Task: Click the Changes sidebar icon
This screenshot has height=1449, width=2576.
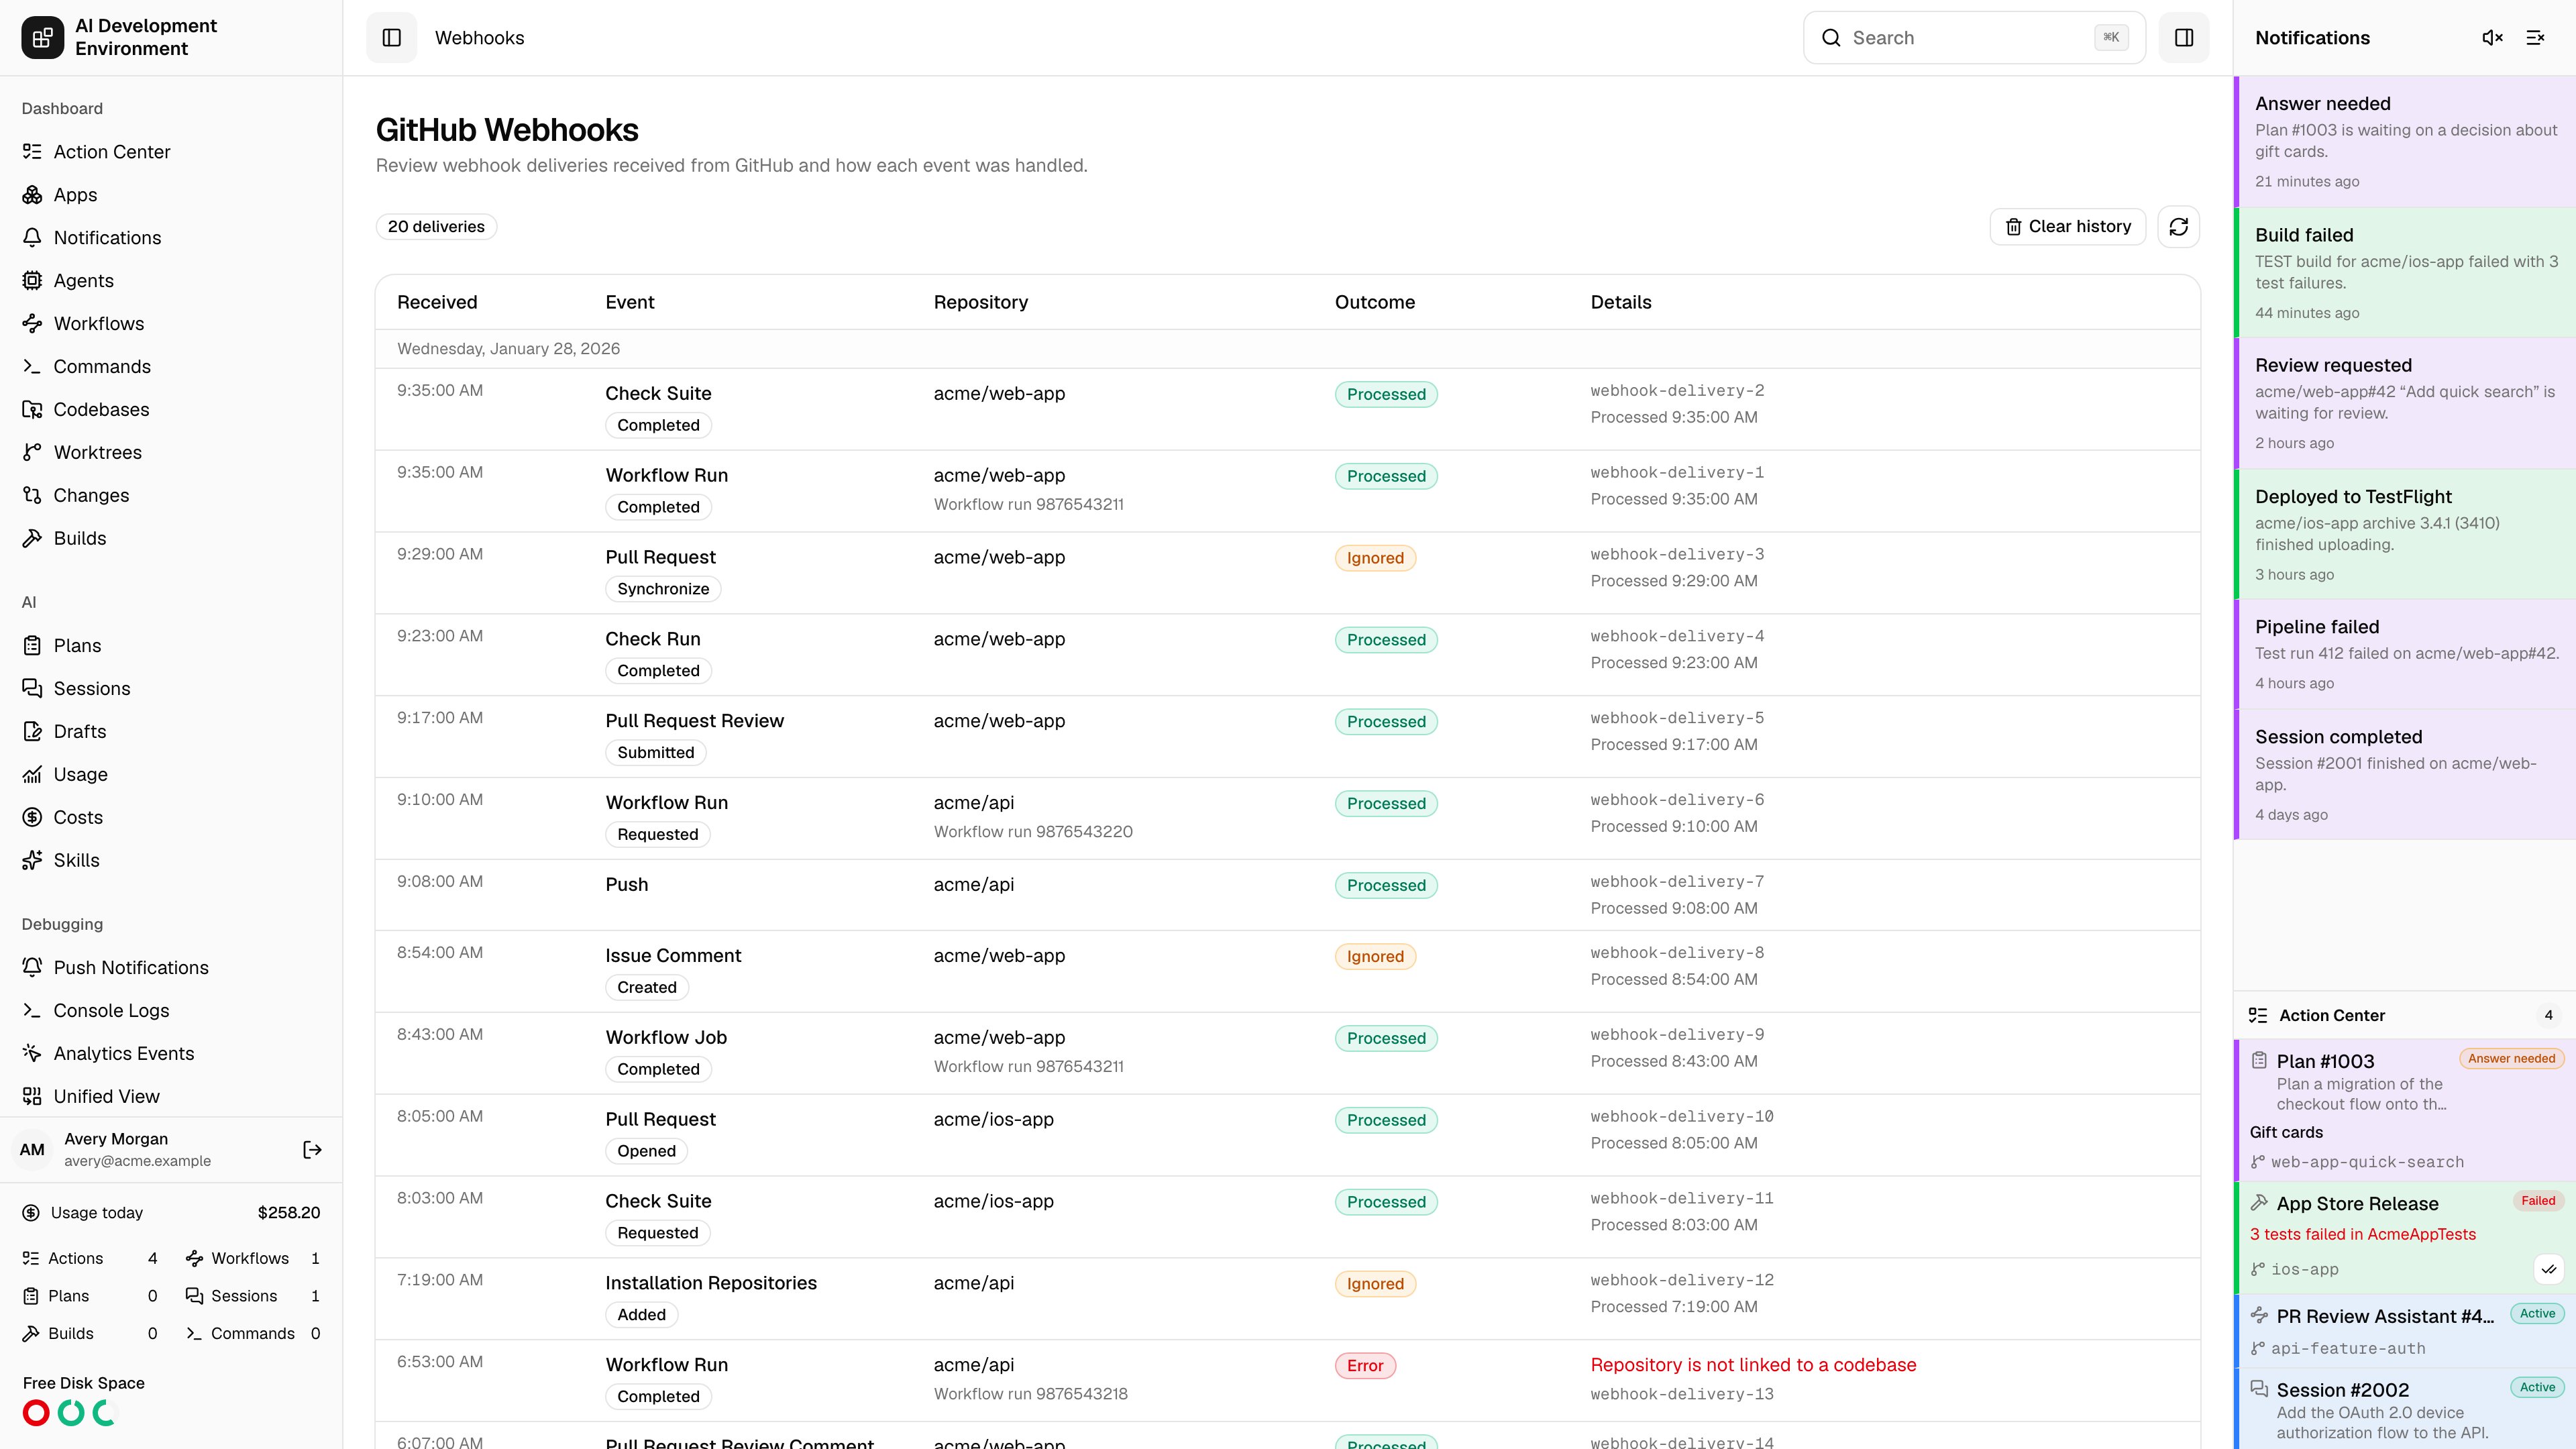Action: pos(32,496)
